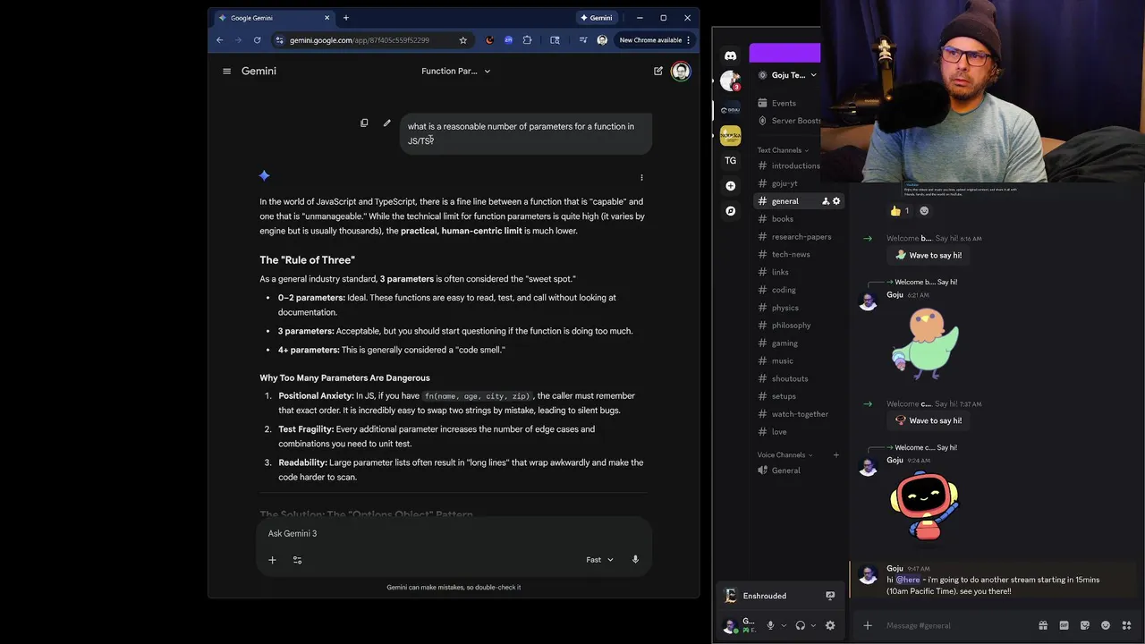1145x644 pixels.
Task: Open the three-dot options for Gemini's response
Action: (641, 177)
